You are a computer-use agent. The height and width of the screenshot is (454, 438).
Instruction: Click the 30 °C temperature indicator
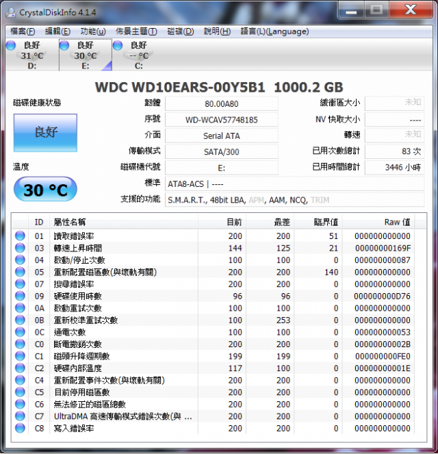[x=45, y=190]
